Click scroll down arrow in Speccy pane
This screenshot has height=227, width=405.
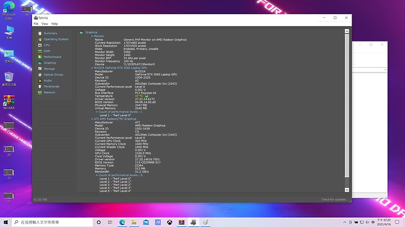[x=347, y=190]
